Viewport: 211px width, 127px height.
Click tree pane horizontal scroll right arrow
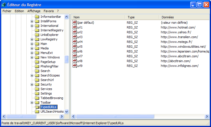[62, 116]
